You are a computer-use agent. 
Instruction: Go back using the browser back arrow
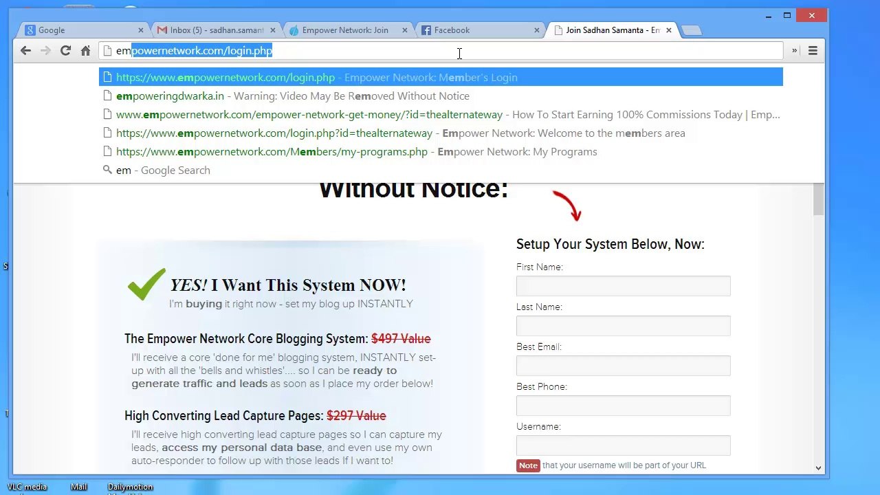click(x=25, y=51)
